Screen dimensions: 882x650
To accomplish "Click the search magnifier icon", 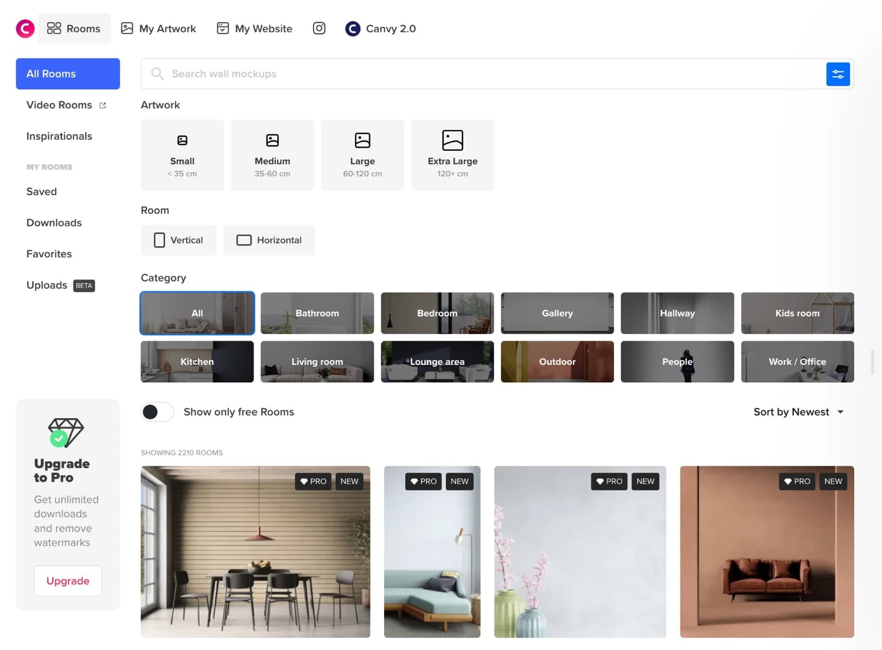I will pos(158,74).
